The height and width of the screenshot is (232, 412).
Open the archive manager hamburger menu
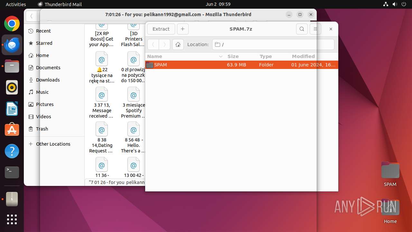tap(315, 29)
